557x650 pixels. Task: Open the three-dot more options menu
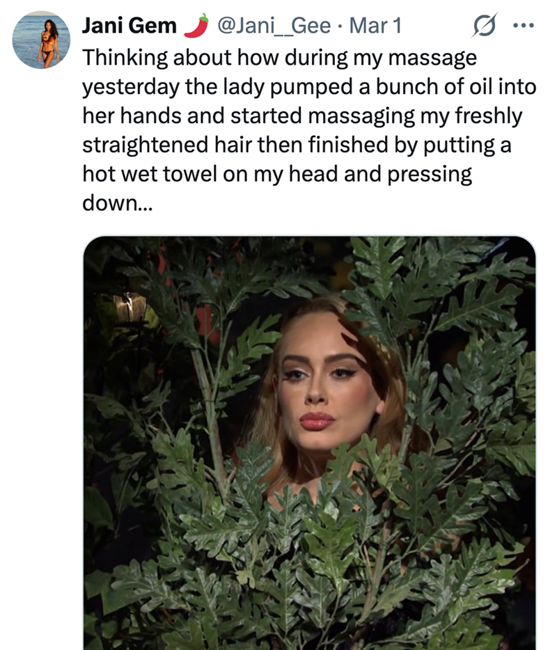521,26
